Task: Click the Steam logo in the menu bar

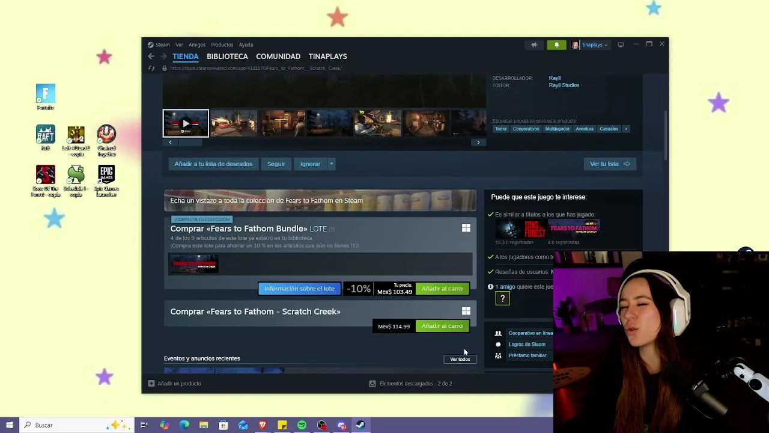Action: click(150, 45)
